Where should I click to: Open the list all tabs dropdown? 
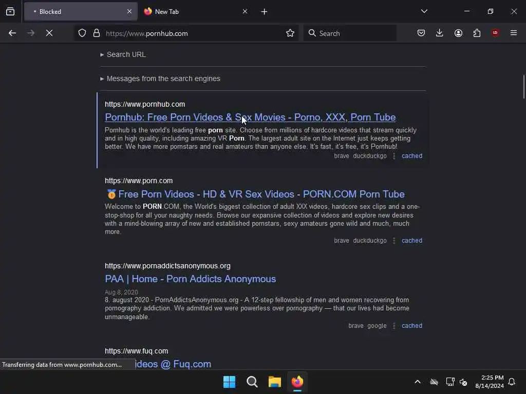(x=424, y=11)
